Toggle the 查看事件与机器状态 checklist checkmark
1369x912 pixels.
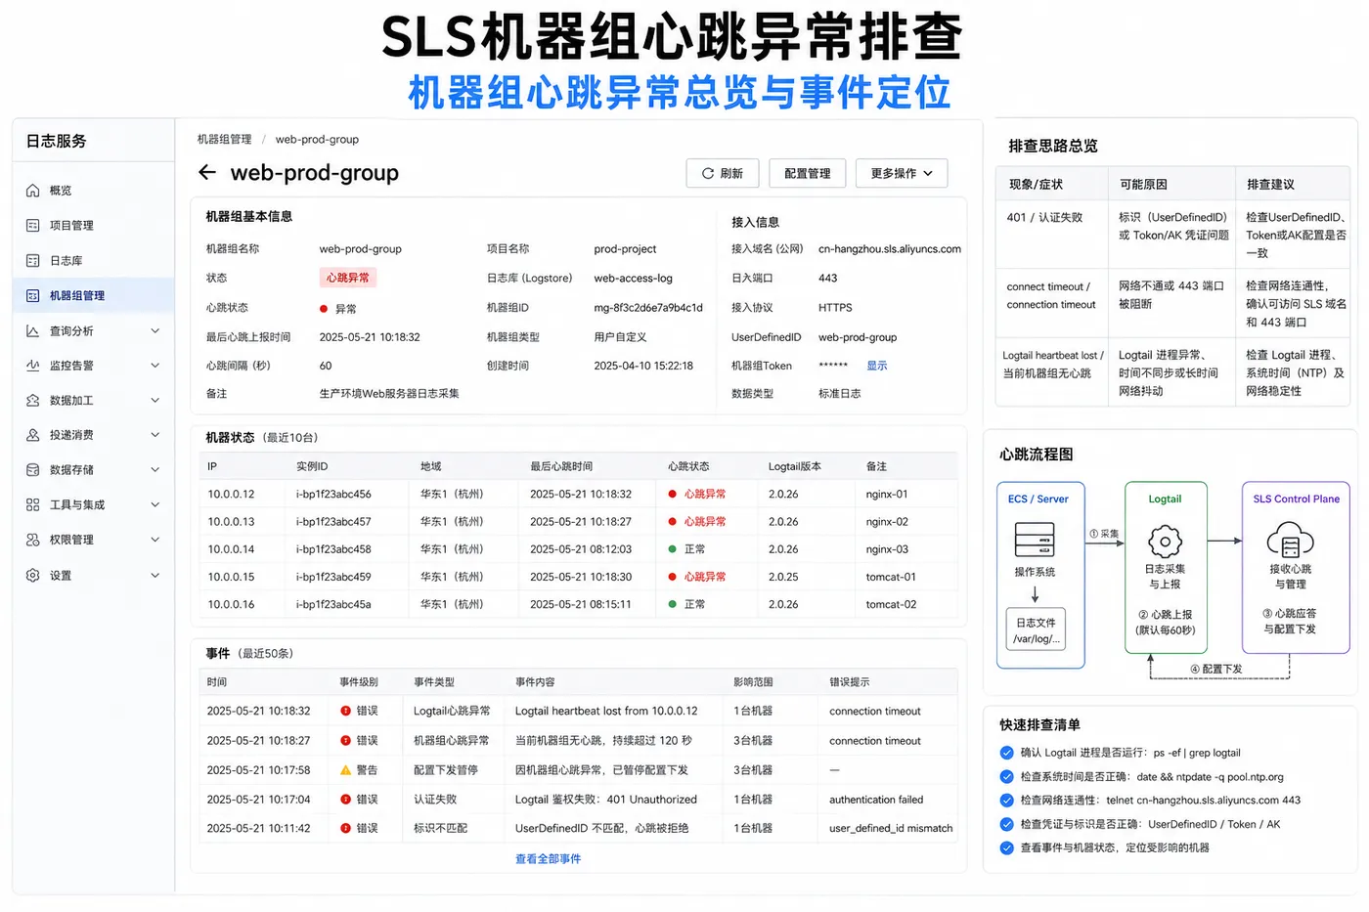(x=1006, y=847)
